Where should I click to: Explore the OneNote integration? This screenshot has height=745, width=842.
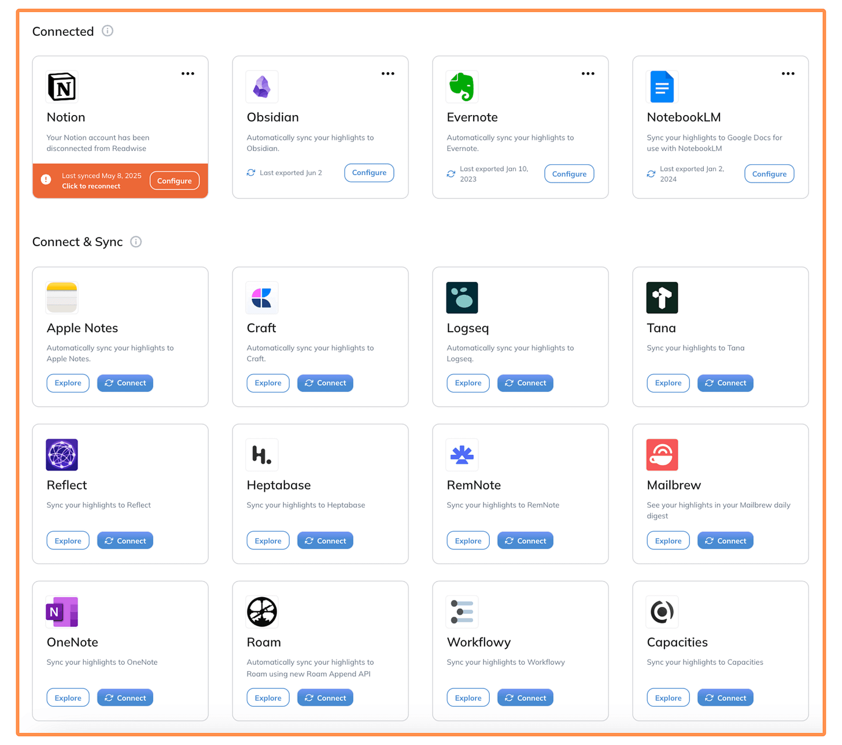pos(68,698)
